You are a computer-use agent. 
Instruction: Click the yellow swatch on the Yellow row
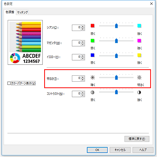[x=139, y=55]
